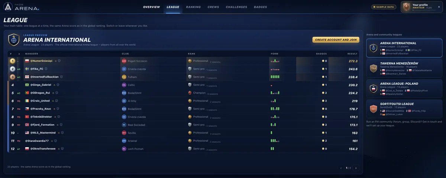Click result 272.3
This screenshot has height=178, width=446.
(353, 61)
